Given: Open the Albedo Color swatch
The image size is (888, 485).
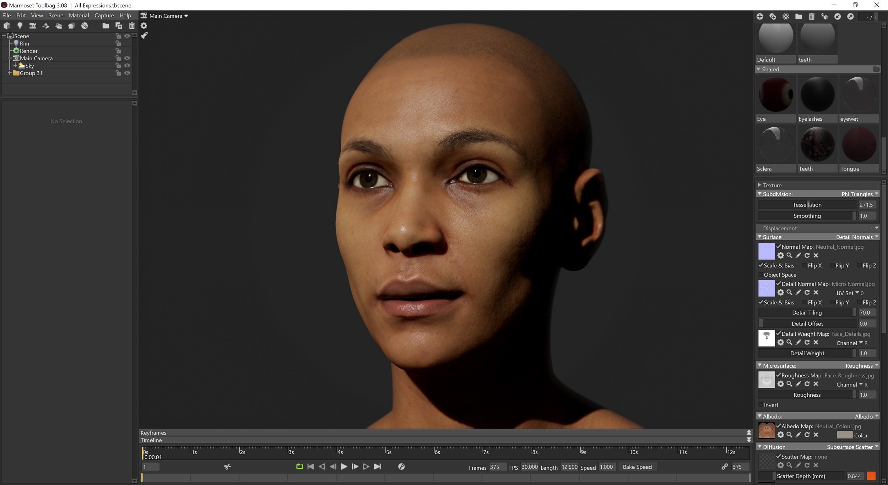Looking at the screenshot, I should click(844, 435).
